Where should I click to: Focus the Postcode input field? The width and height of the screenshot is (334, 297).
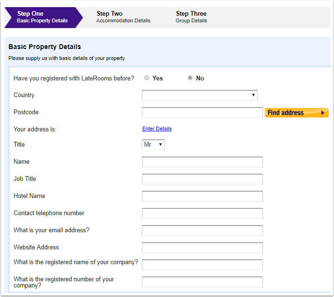point(202,112)
